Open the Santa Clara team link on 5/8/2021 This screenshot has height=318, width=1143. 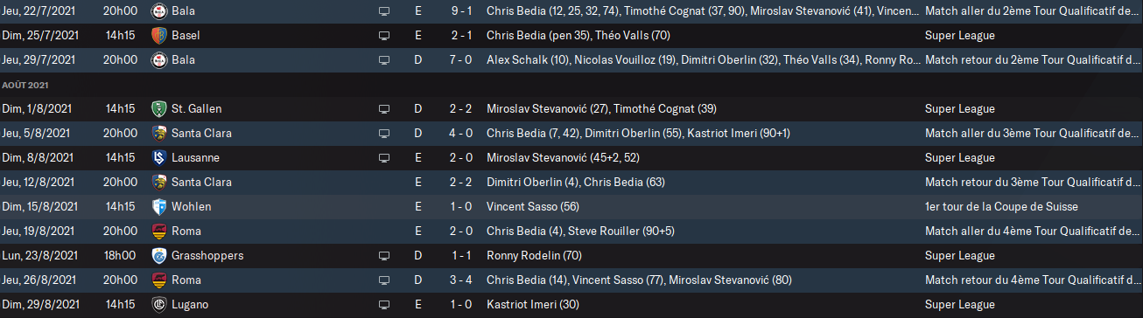(x=201, y=134)
